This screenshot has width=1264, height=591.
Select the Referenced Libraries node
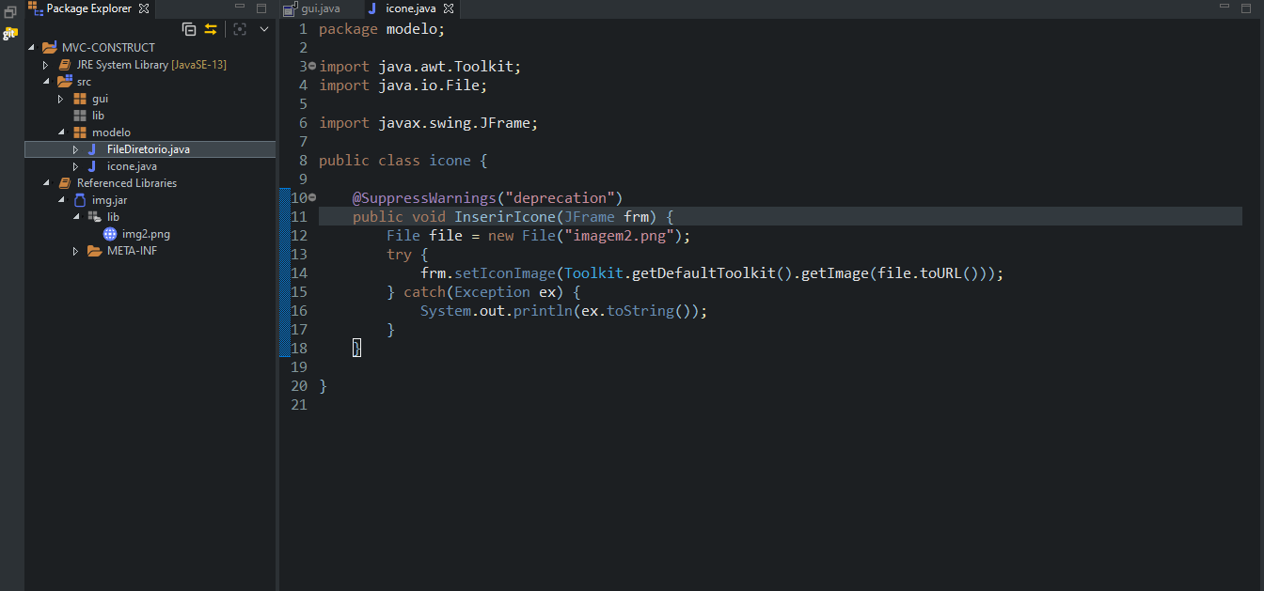point(127,183)
